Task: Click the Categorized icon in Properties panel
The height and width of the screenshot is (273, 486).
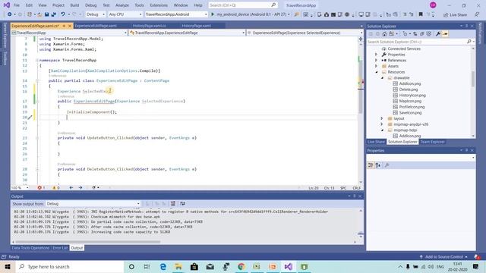Action: point(371,165)
